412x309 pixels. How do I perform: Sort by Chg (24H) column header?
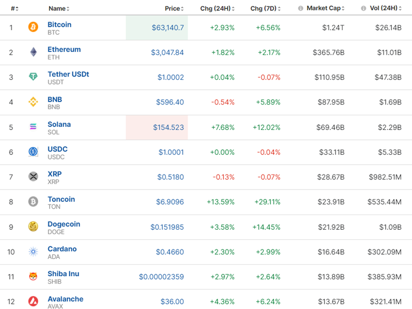(x=217, y=8)
